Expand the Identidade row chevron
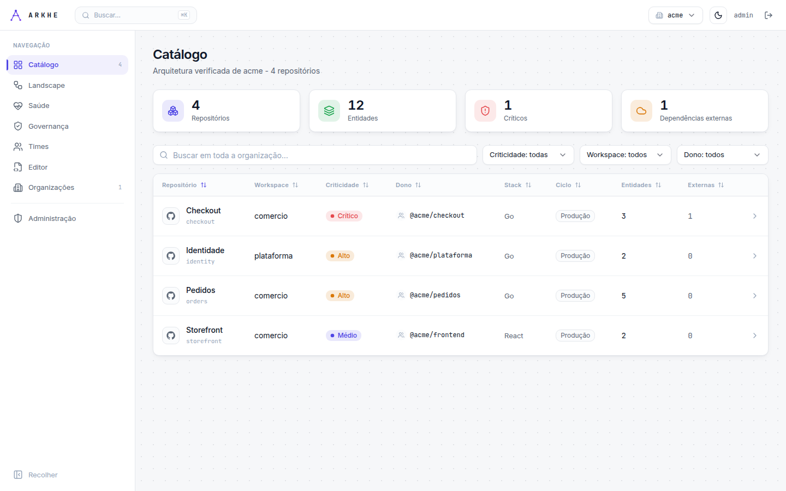Screen dimensions: 786x491 (x=755, y=256)
